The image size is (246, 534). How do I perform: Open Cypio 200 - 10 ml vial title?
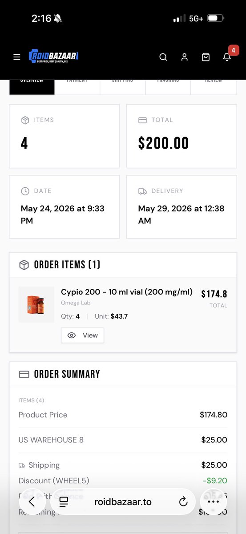(x=127, y=292)
